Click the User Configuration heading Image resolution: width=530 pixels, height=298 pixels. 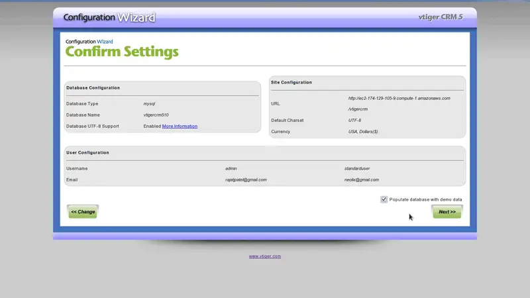click(87, 153)
